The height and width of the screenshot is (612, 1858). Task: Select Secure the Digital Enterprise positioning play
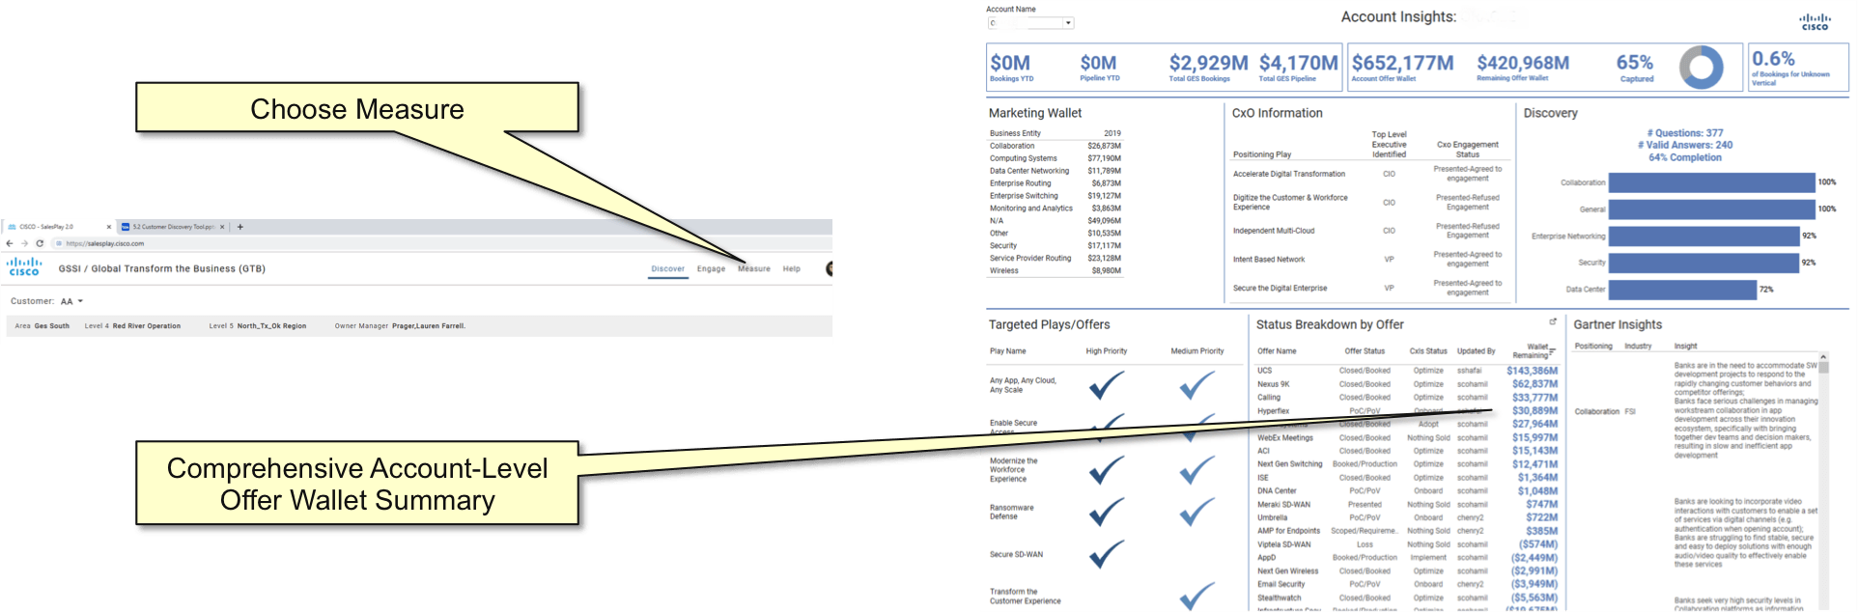click(x=1280, y=289)
